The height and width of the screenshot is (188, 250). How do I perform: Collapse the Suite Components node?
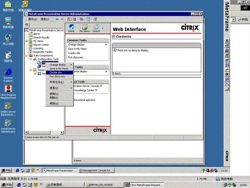point(27,56)
